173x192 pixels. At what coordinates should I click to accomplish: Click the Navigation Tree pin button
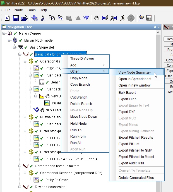point(158,27)
